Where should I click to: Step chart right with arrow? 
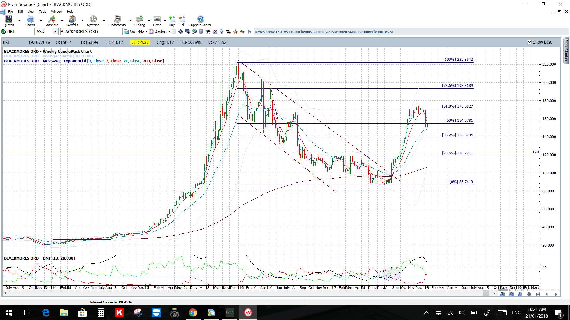point(556,294)
